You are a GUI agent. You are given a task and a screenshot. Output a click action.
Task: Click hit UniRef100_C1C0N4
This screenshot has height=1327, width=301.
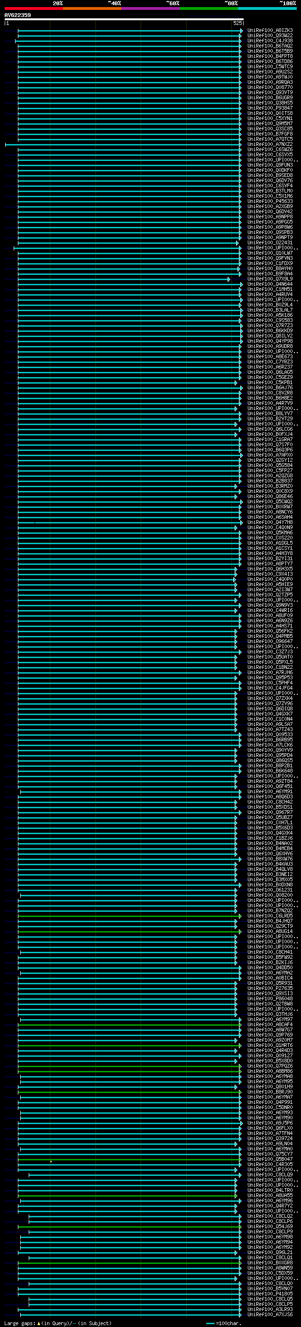click(x=270, y=719)
